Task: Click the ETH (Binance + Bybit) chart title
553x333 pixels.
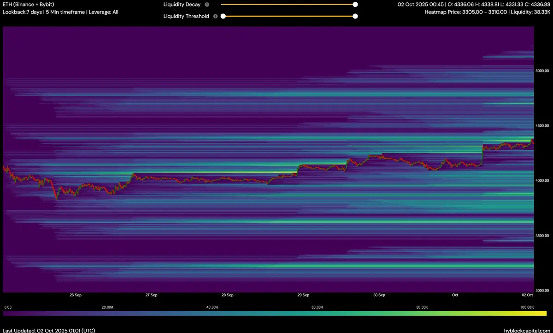Action: pos(28,5)
